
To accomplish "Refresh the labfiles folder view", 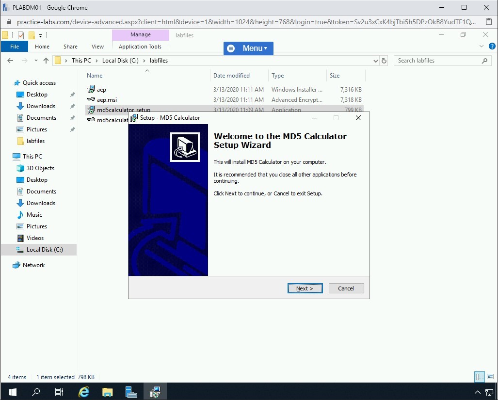I will pyautogui.click(x=384, y=61).
